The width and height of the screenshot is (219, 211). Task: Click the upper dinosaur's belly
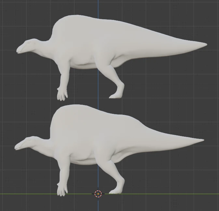coord(84,64)
